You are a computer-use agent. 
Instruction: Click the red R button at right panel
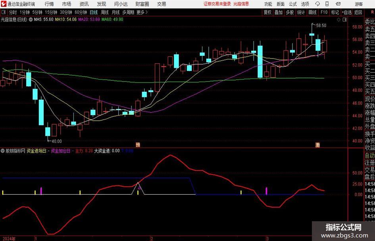372,12
